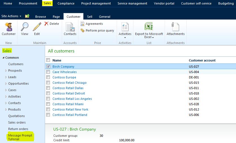This screenshot has height=143, width=236.
Task: Click the New Customer icon
Action: [8, 27]
